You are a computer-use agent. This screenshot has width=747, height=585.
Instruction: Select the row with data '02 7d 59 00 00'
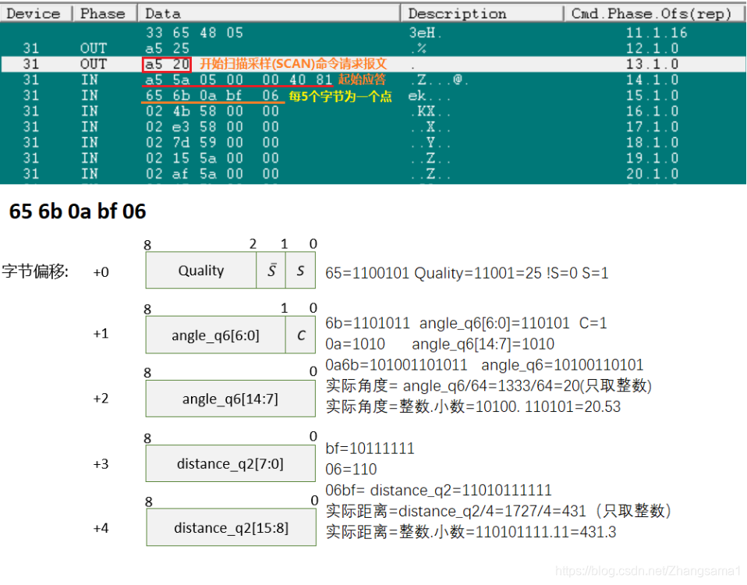pyautogui.click(x=373, y=143)
